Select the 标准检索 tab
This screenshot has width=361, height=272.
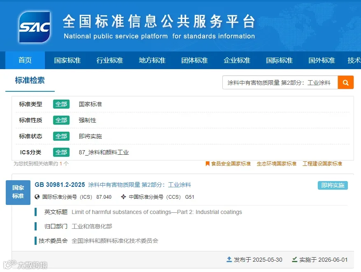coord(30,80)
